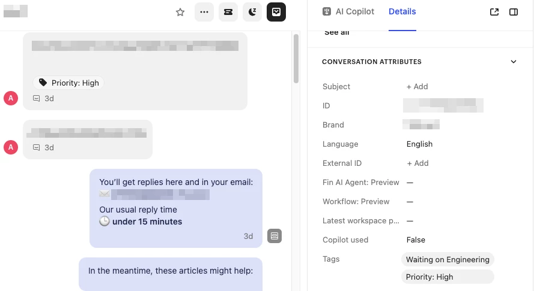The image size is (534, 291).
Task: Close conversation with dark inbox-check button
Action: [276, 12]
